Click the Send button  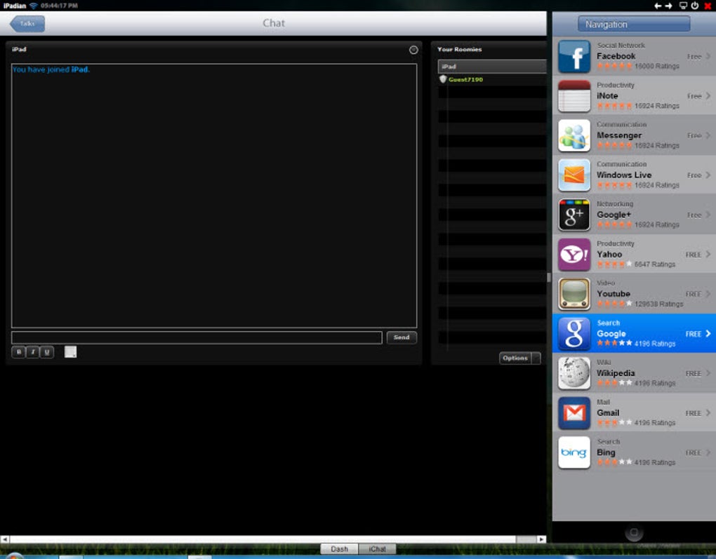pos(402,337)
